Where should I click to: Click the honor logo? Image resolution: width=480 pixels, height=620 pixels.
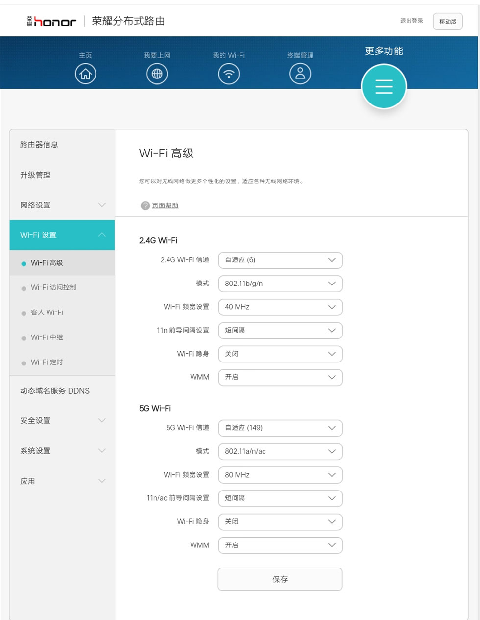pos(51,22)
